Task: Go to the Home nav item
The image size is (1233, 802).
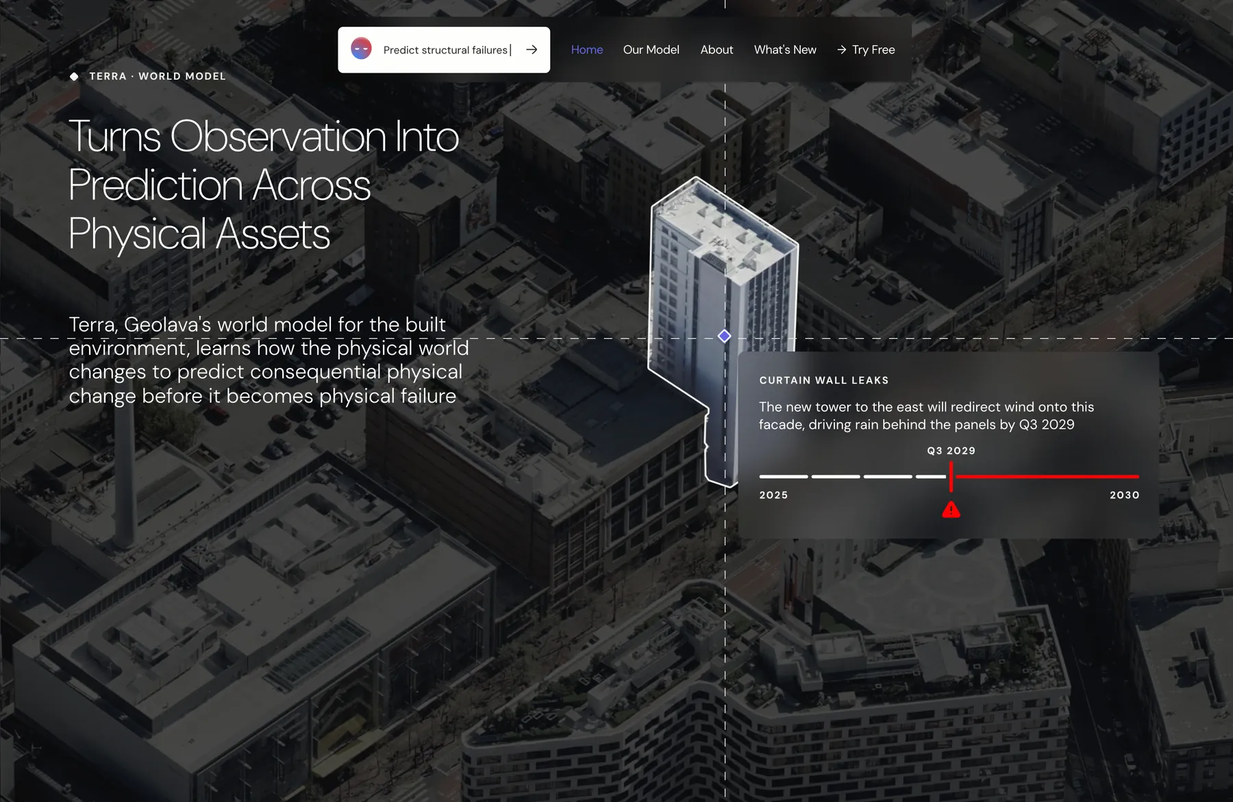Action: click(587, 49)
